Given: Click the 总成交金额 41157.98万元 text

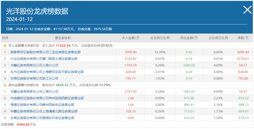Looking at the screenshot, I should pyautogui.click(x=54, y=29).
